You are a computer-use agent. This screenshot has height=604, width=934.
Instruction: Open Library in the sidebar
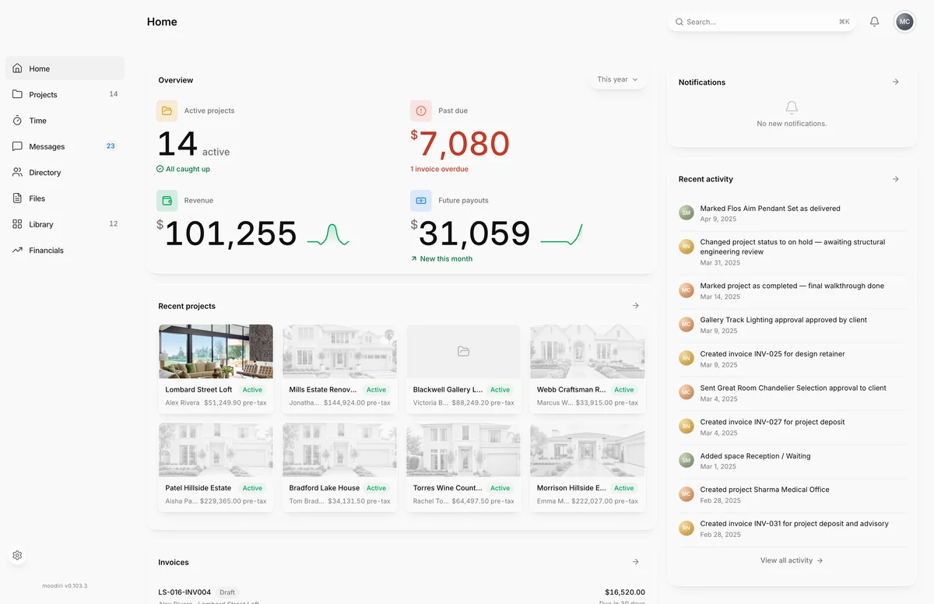pos(65,224)
